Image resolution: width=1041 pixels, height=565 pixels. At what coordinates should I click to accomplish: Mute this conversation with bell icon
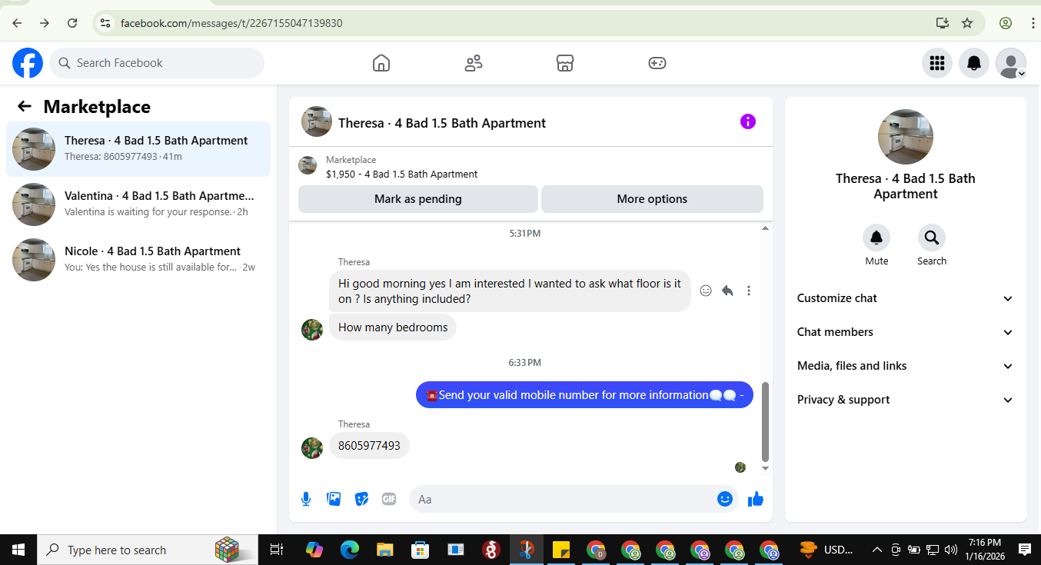(876, 238)
